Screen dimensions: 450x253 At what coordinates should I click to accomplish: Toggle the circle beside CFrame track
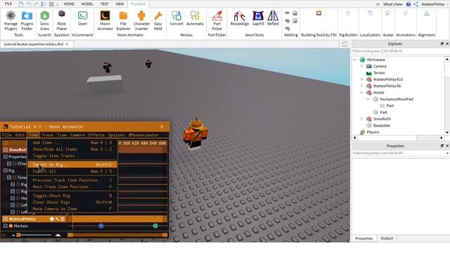click(x=14, y=164)
